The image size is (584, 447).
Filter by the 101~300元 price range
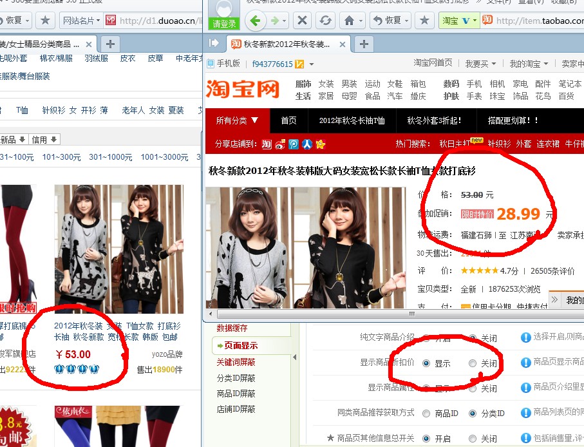pyautogui.click(x=61, y=157)
